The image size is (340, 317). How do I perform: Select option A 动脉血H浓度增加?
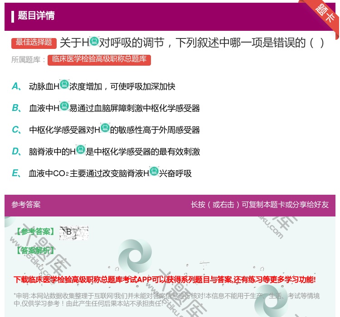[93, 86]
